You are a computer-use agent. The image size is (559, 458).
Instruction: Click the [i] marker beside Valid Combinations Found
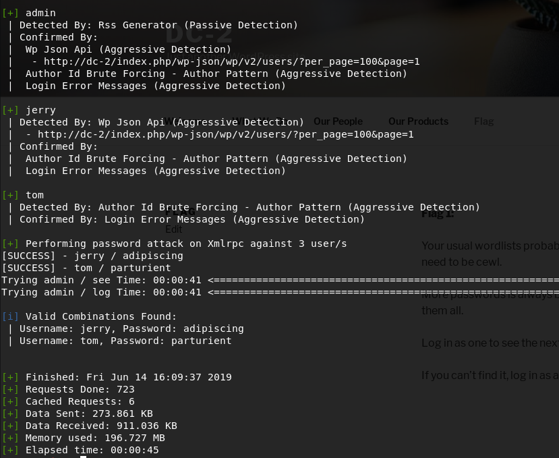pyautogui.click(x=10, y=316)
